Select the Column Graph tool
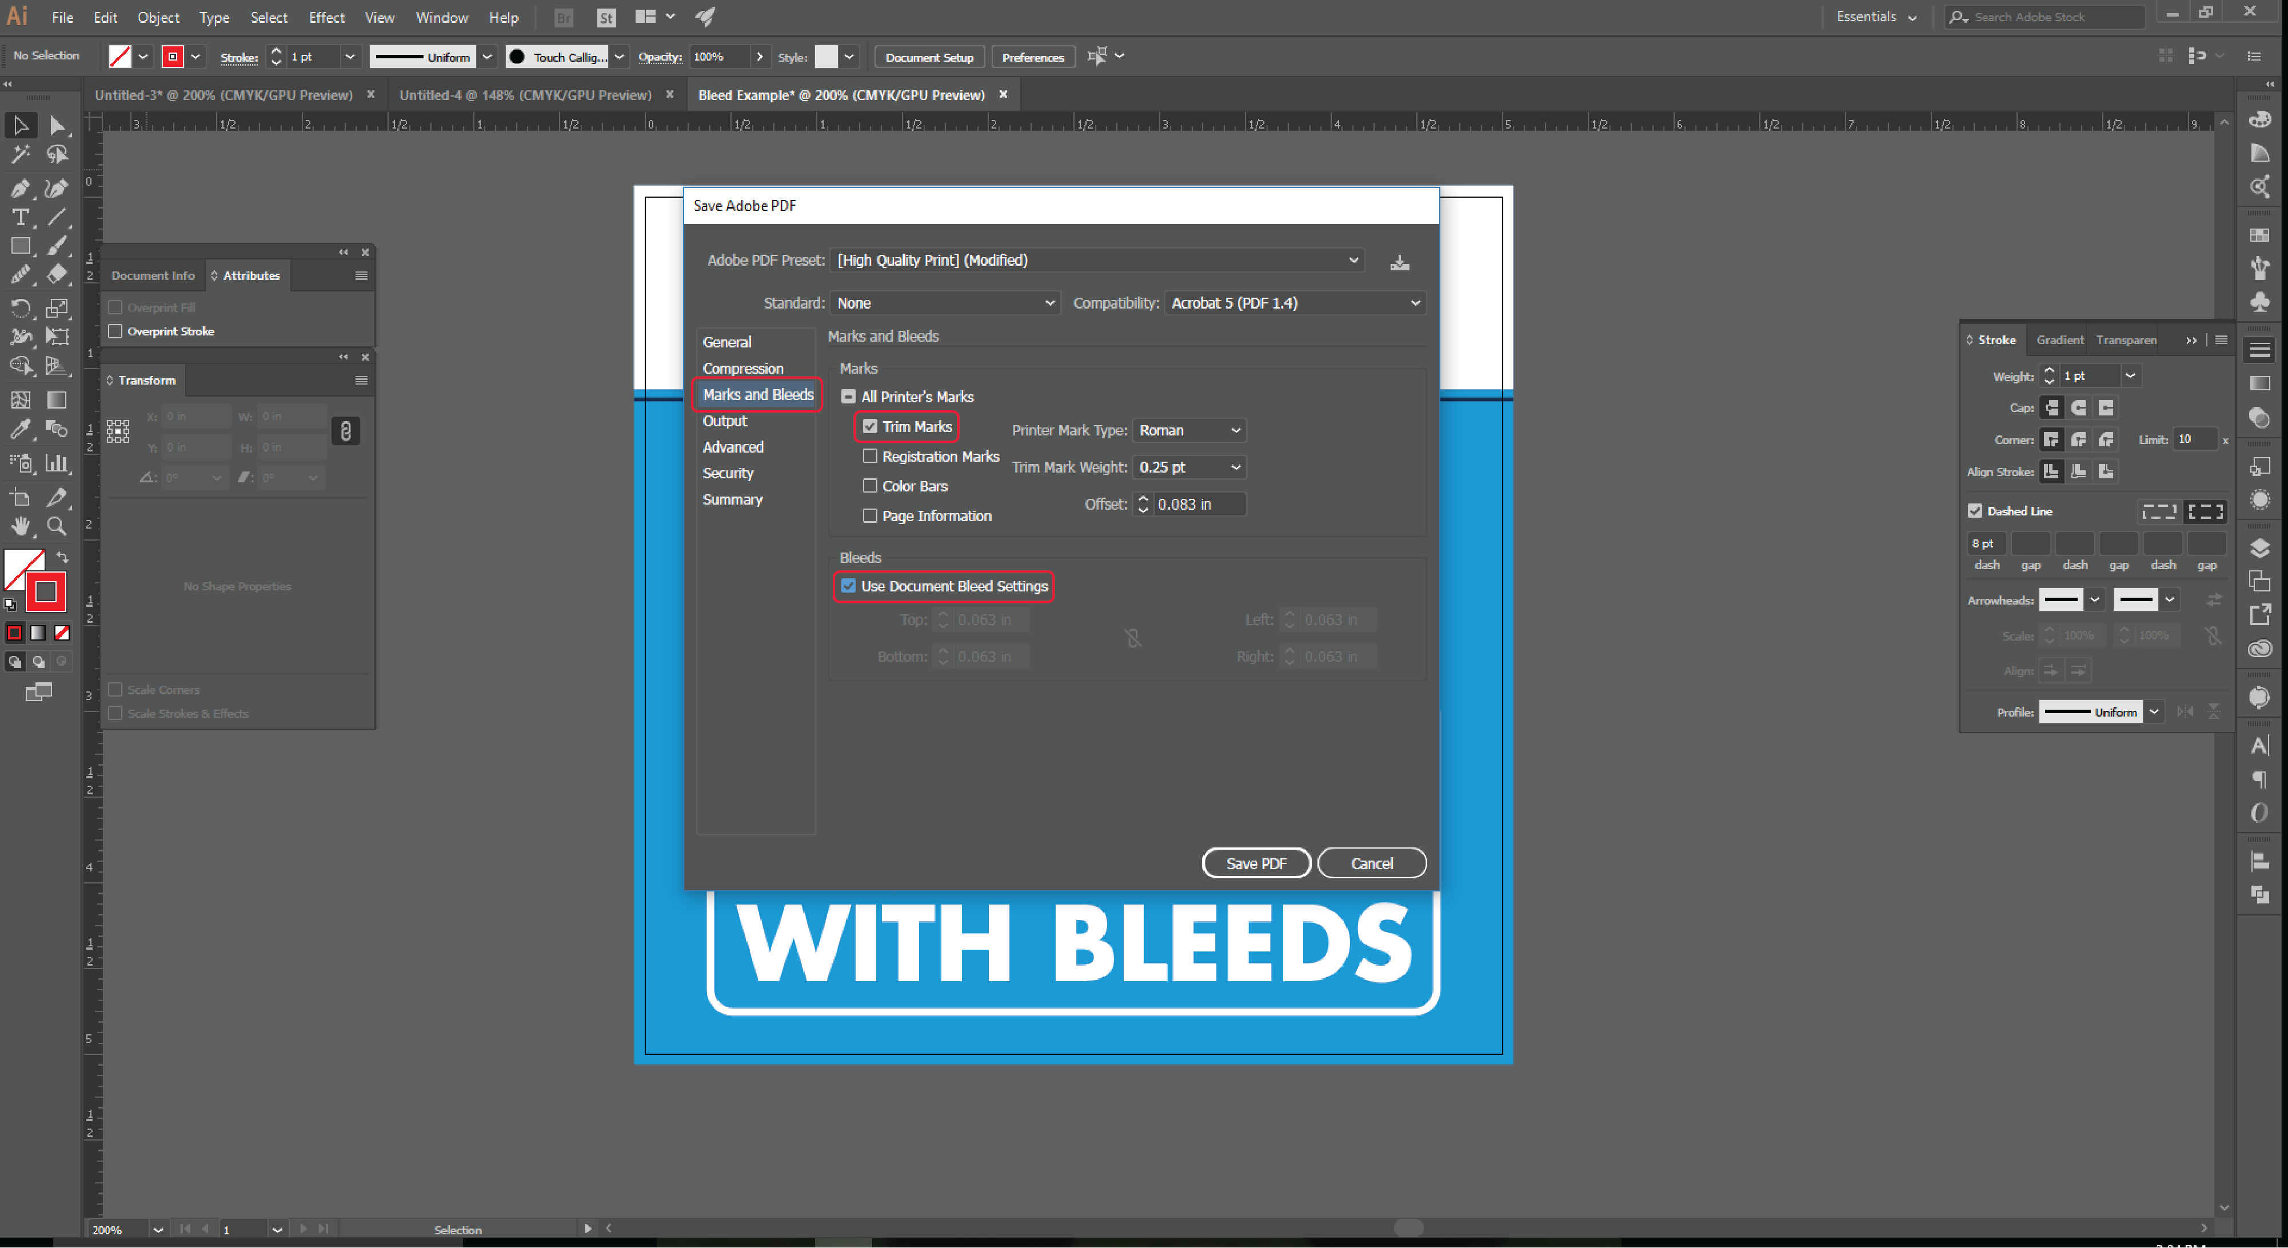The height and width of the screenshot is (1248, 2288). tap(58, 463)
